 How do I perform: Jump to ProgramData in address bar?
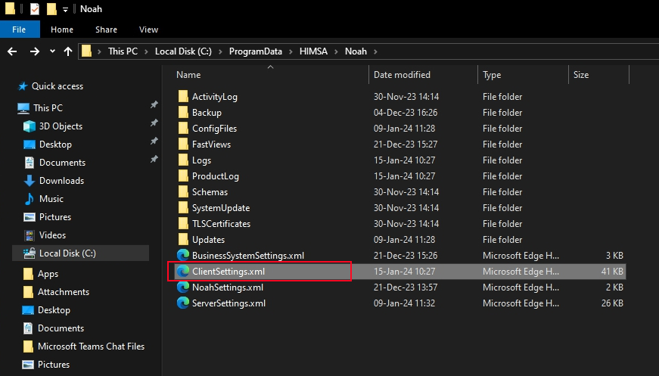(x=256, y=51)
